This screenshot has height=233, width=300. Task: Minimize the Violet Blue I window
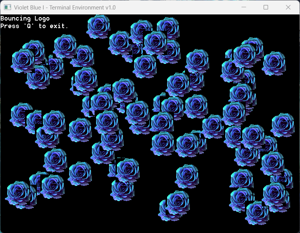click(244, 7)
